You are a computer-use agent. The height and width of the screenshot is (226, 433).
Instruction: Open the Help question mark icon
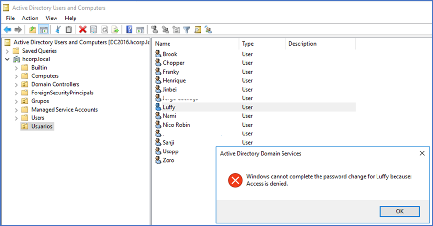(130, 30)
